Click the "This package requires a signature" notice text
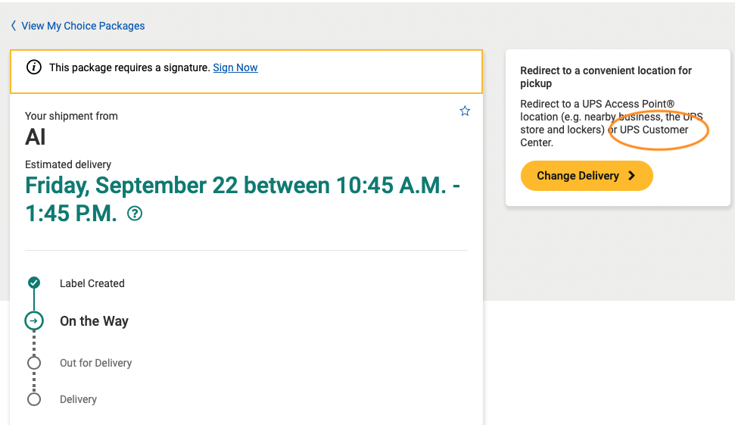The height and width of the screenshot is (425, 735). point(129,67)
